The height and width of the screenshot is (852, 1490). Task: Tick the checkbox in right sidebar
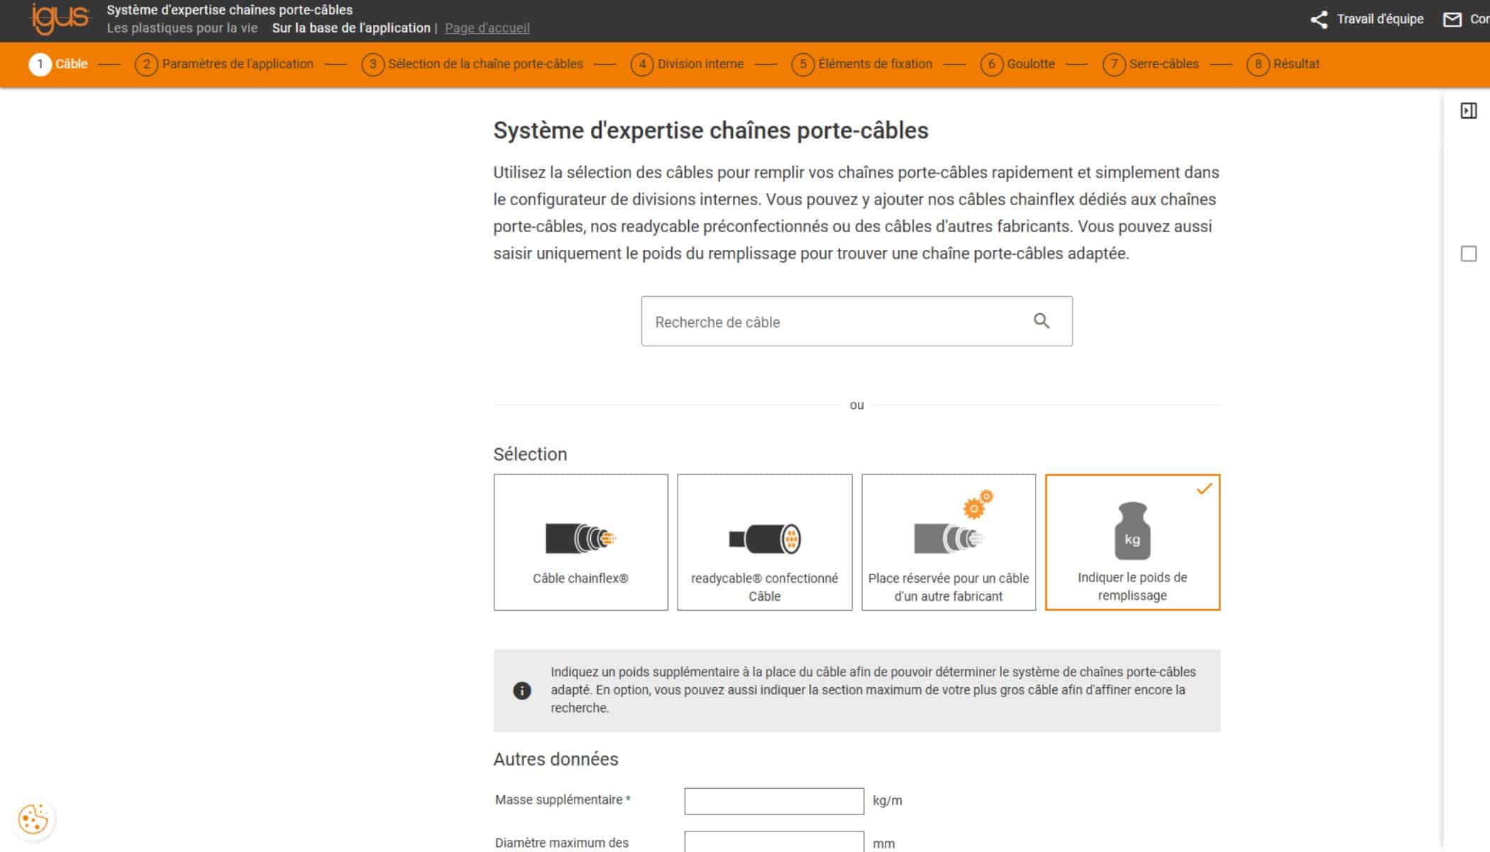click(x=1468, y=253)
